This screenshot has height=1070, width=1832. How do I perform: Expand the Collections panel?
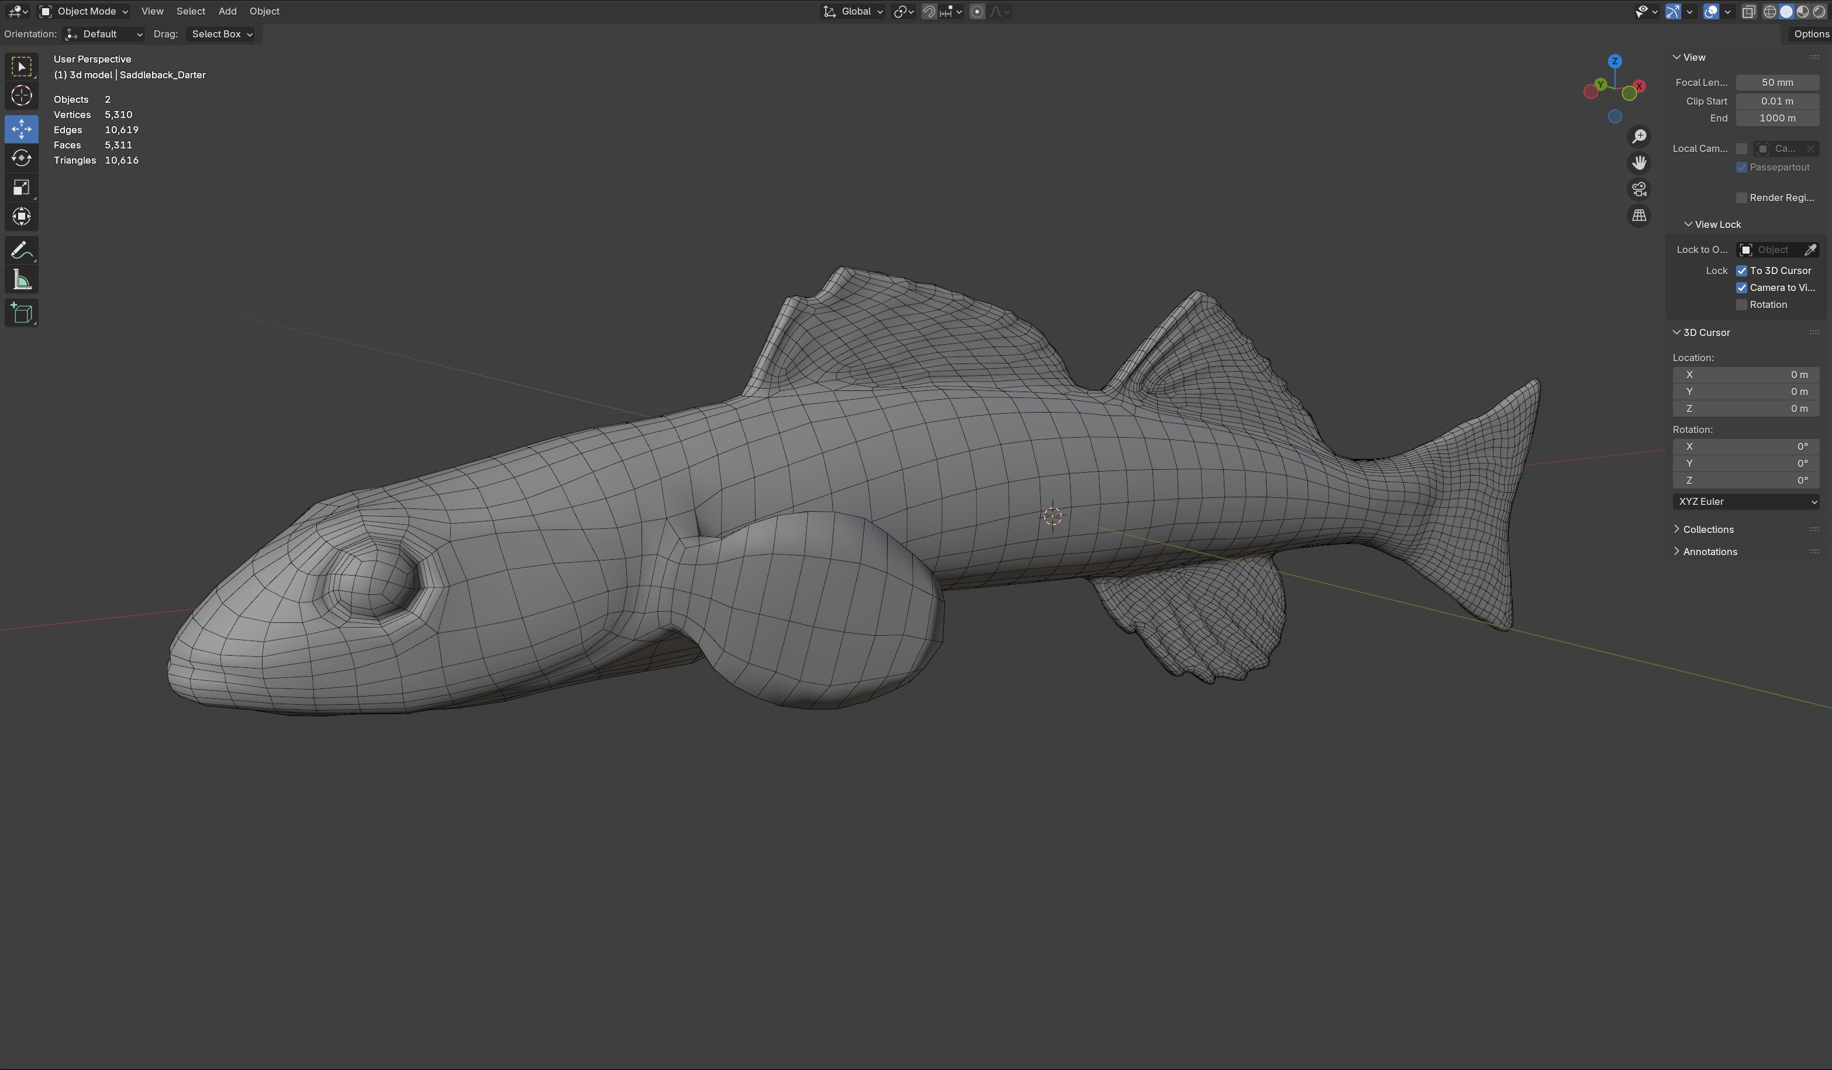1707,529
